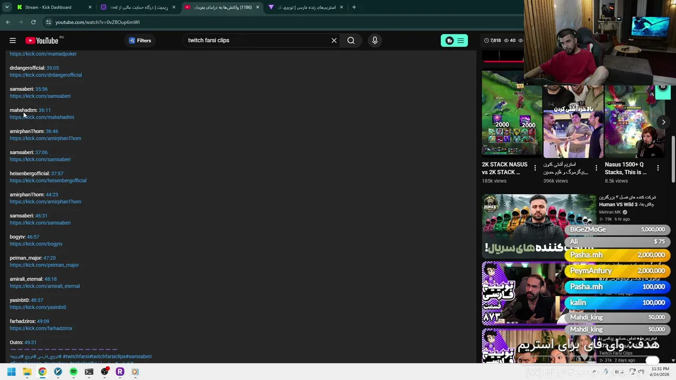
Task: Jump to timestamp 46:57
Action: tap(33, 237)
